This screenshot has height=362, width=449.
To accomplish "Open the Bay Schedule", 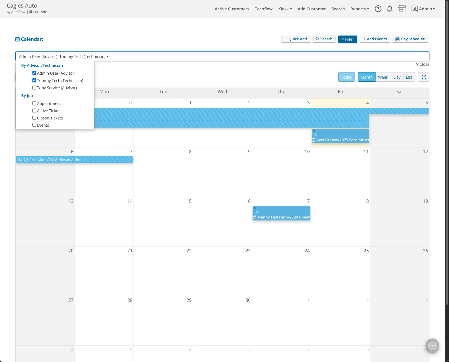I will (410, 39).
